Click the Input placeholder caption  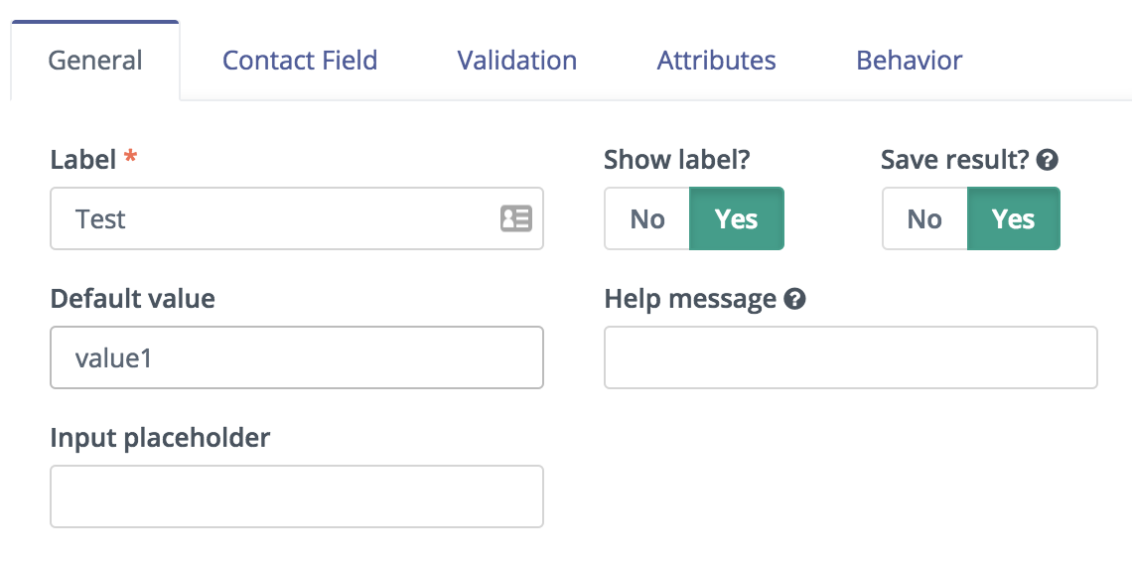(160, 437)
